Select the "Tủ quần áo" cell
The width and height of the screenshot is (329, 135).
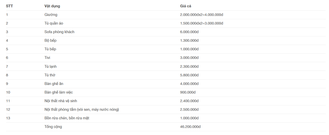[x=54, y=23]
